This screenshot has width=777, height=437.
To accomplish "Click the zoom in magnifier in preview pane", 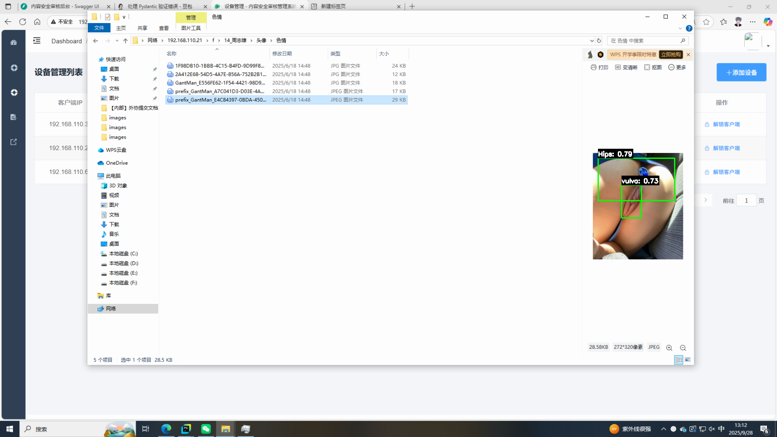I will coord(669,347).
